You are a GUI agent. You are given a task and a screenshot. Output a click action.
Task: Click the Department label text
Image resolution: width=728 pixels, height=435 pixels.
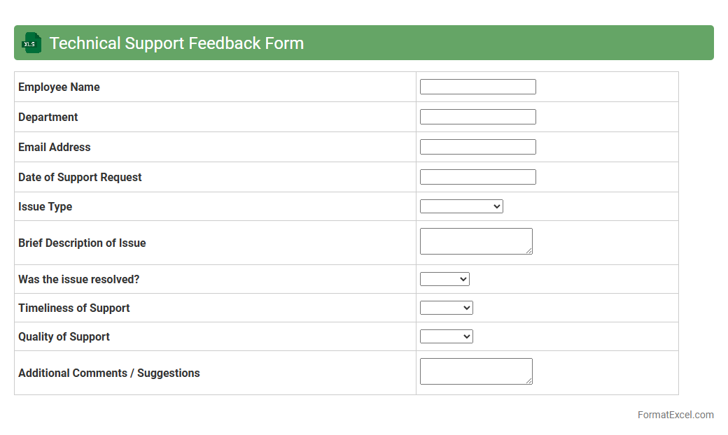[x=48, y=117]
